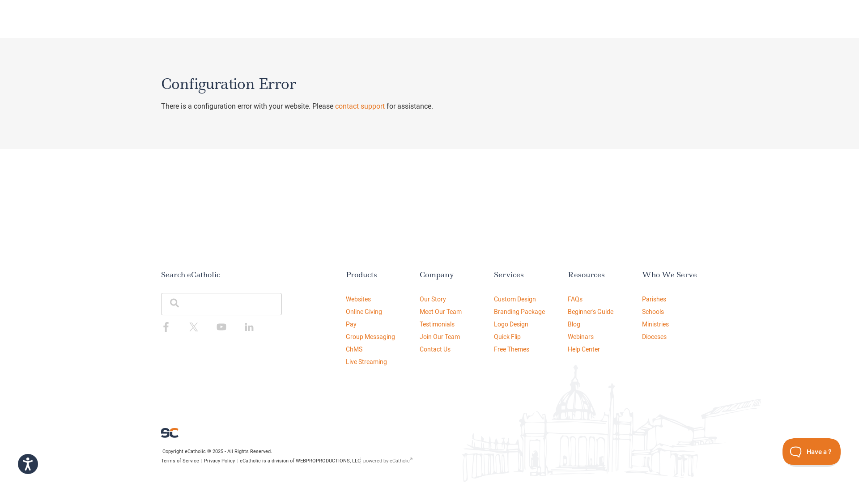
Task: Open the accessibility options widget
Action: 28,464
